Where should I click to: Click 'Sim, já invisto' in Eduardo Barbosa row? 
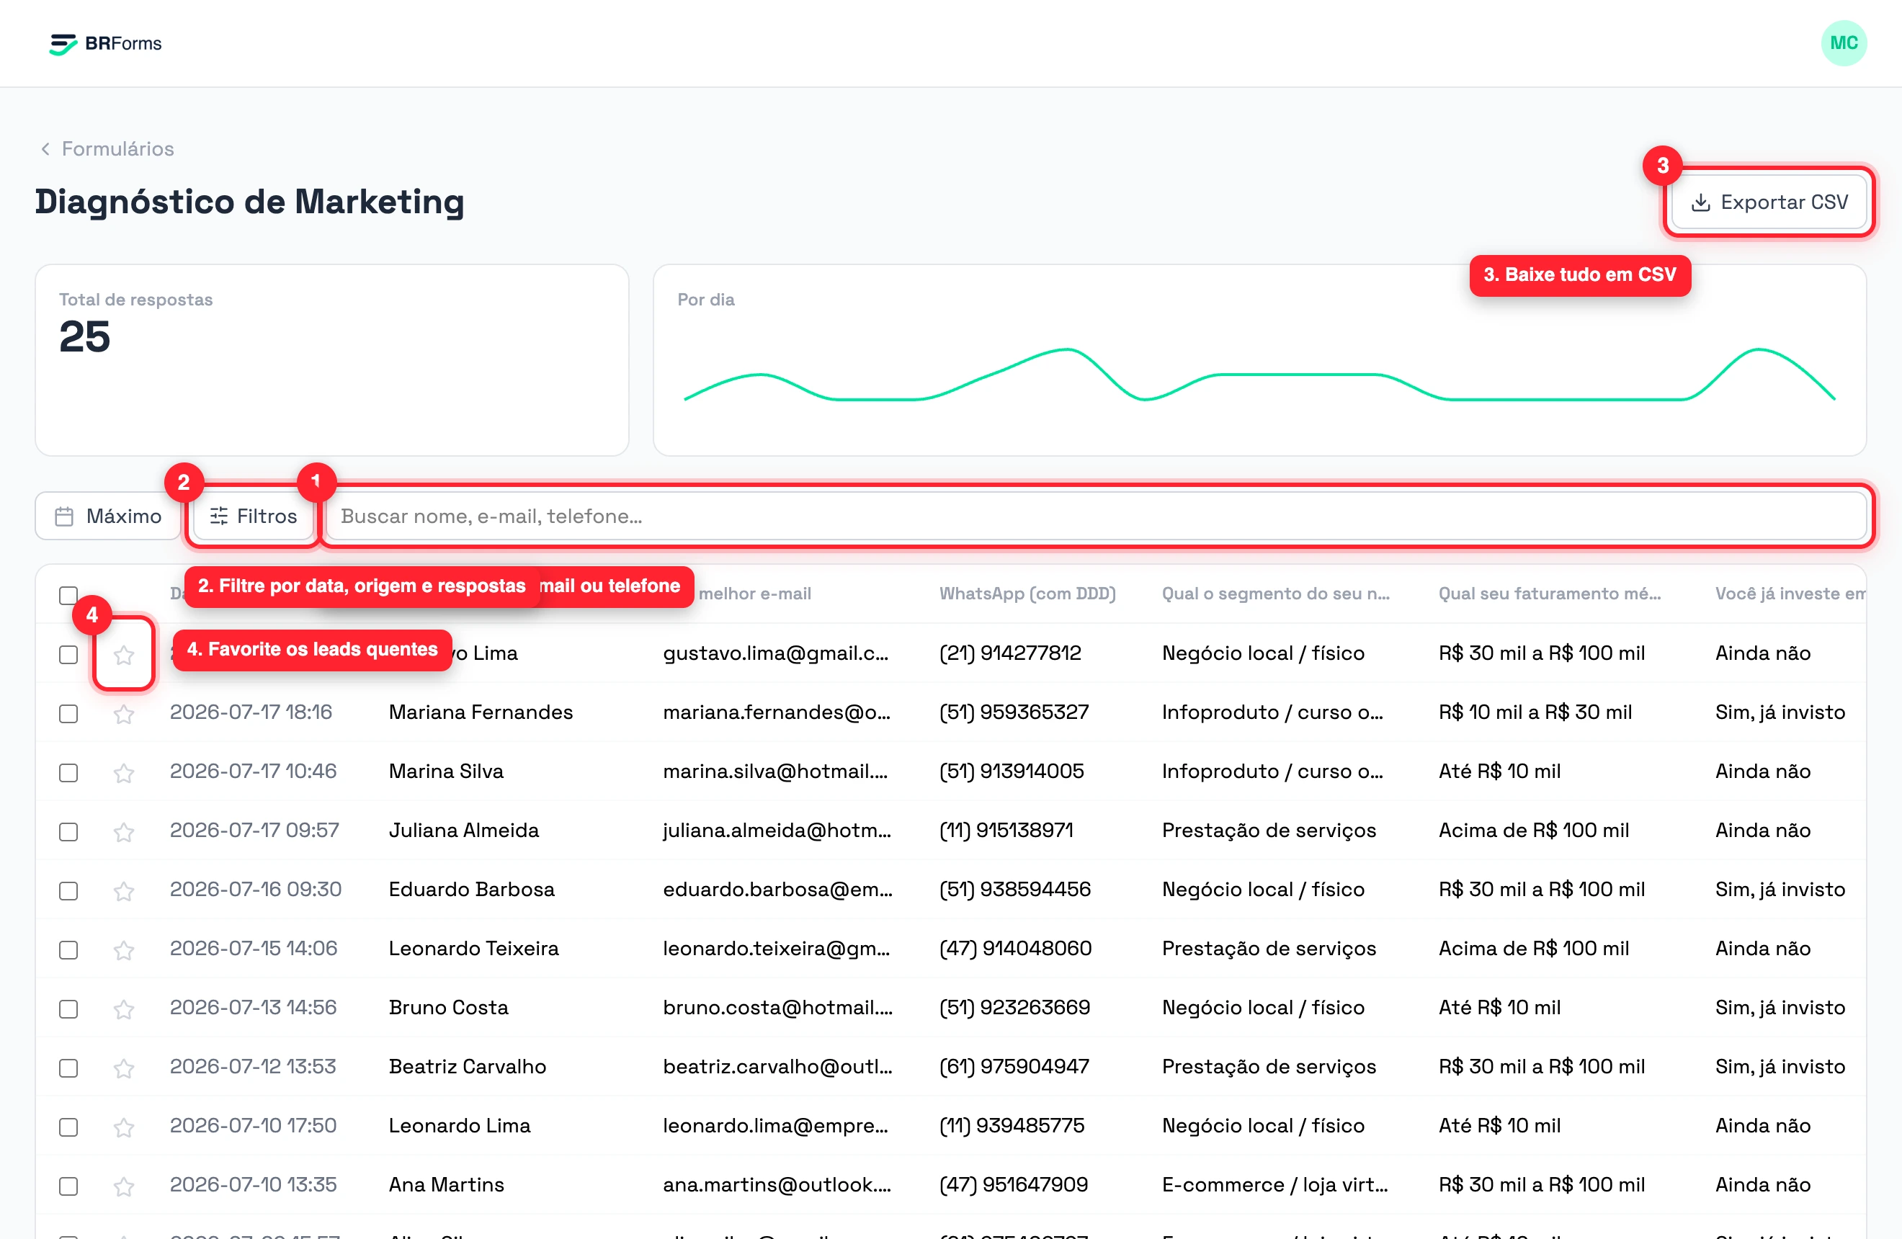coord(1780,889)
